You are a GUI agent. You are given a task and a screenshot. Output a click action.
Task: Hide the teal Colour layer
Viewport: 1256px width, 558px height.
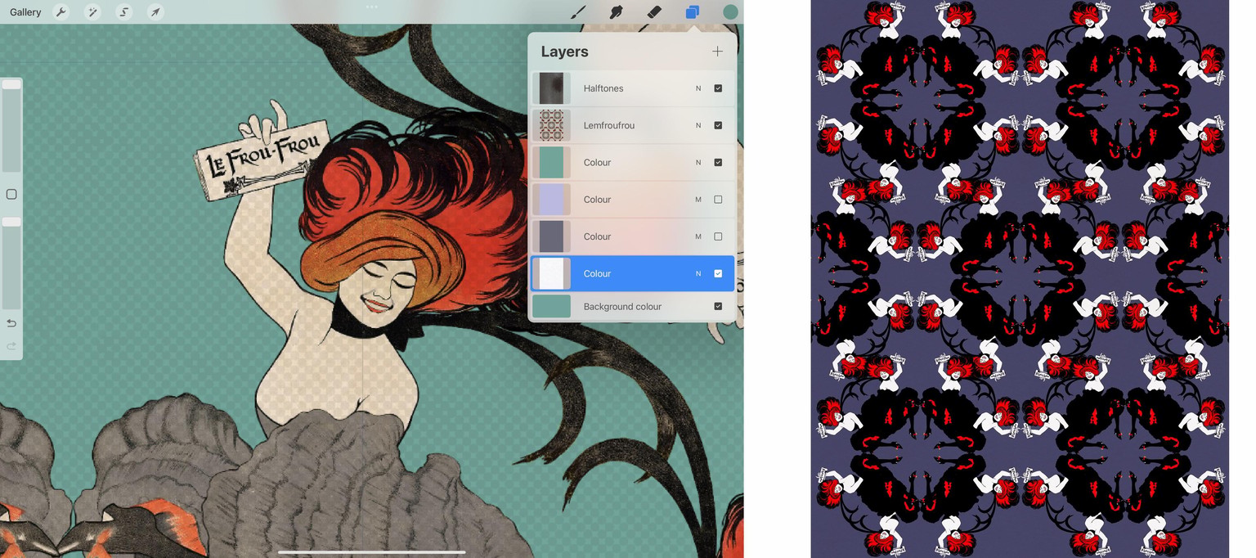(718, 162)
